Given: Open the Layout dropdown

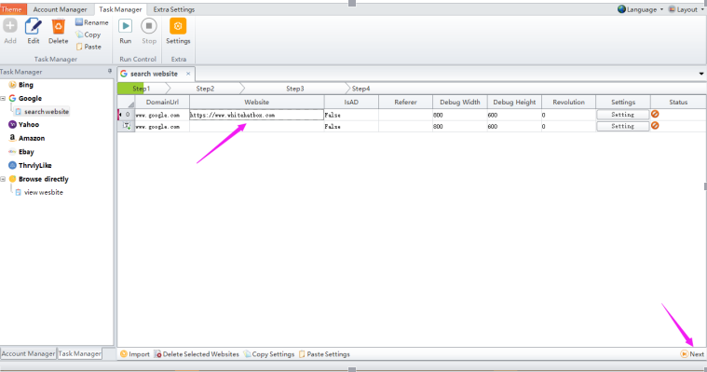Looking at the screenshot, I should tap(686, 9).
